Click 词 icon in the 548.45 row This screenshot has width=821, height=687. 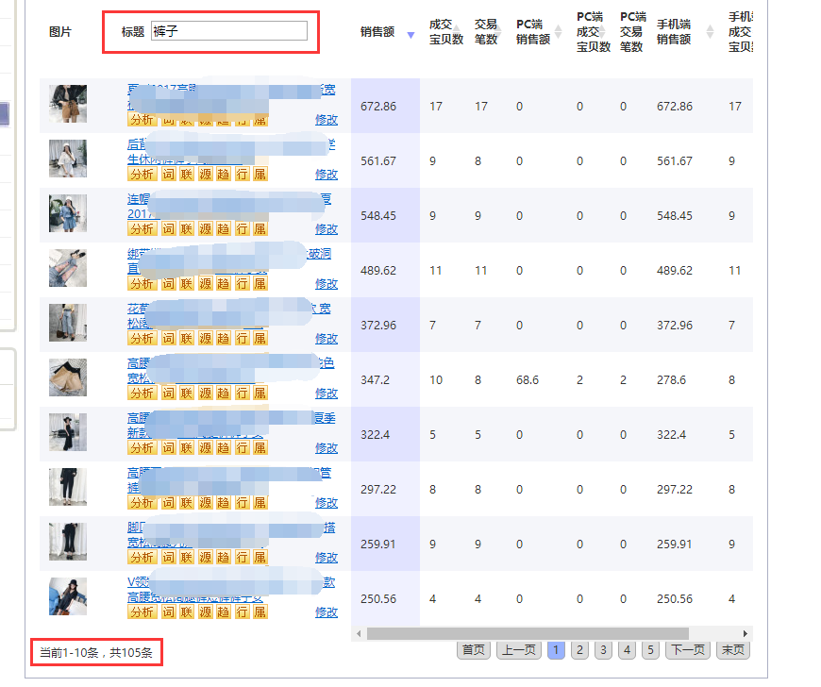[168, 229]
